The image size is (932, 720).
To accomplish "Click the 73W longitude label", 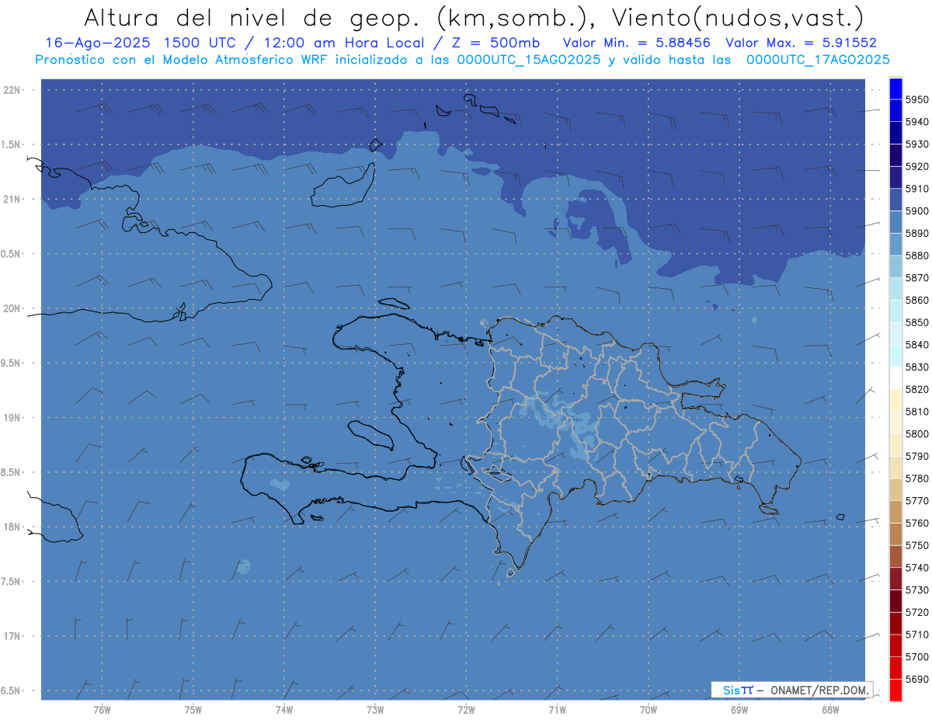I will click(x=375, y=709).
